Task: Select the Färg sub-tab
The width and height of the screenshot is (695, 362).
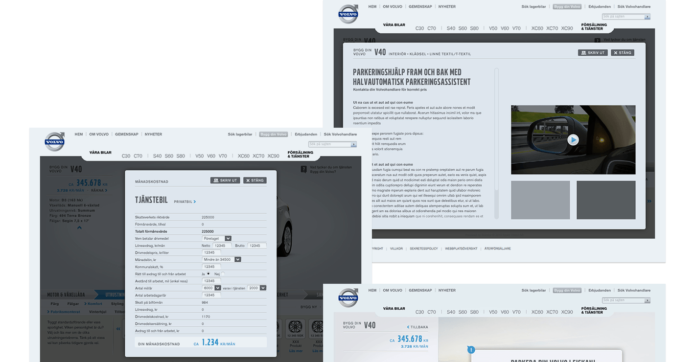Action: coord(55,304)
